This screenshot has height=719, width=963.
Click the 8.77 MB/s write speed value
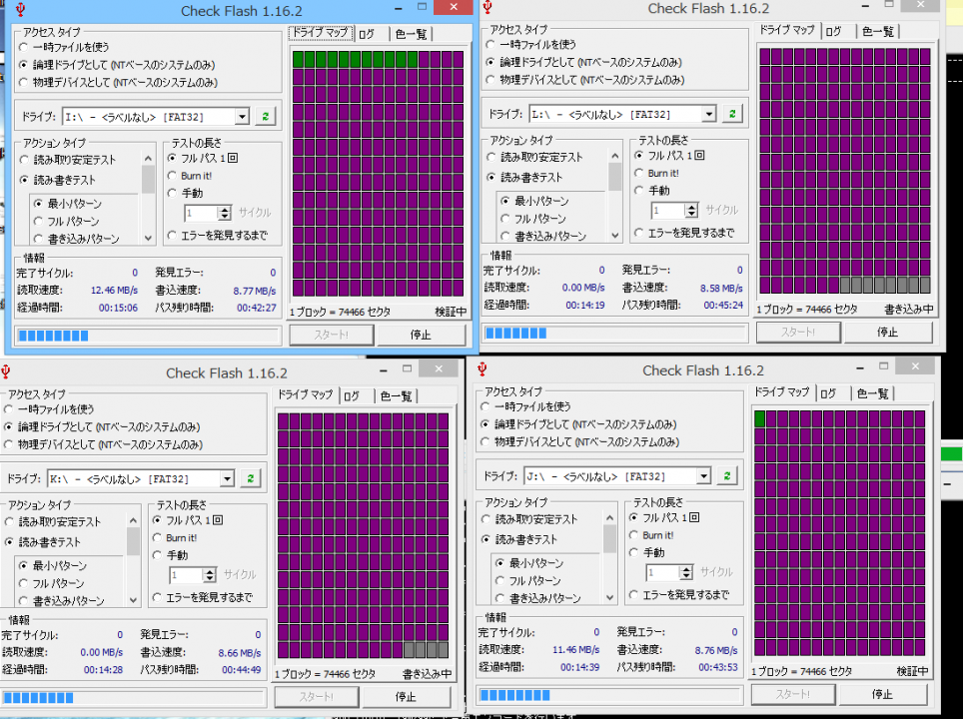click(x=255, y=291)
